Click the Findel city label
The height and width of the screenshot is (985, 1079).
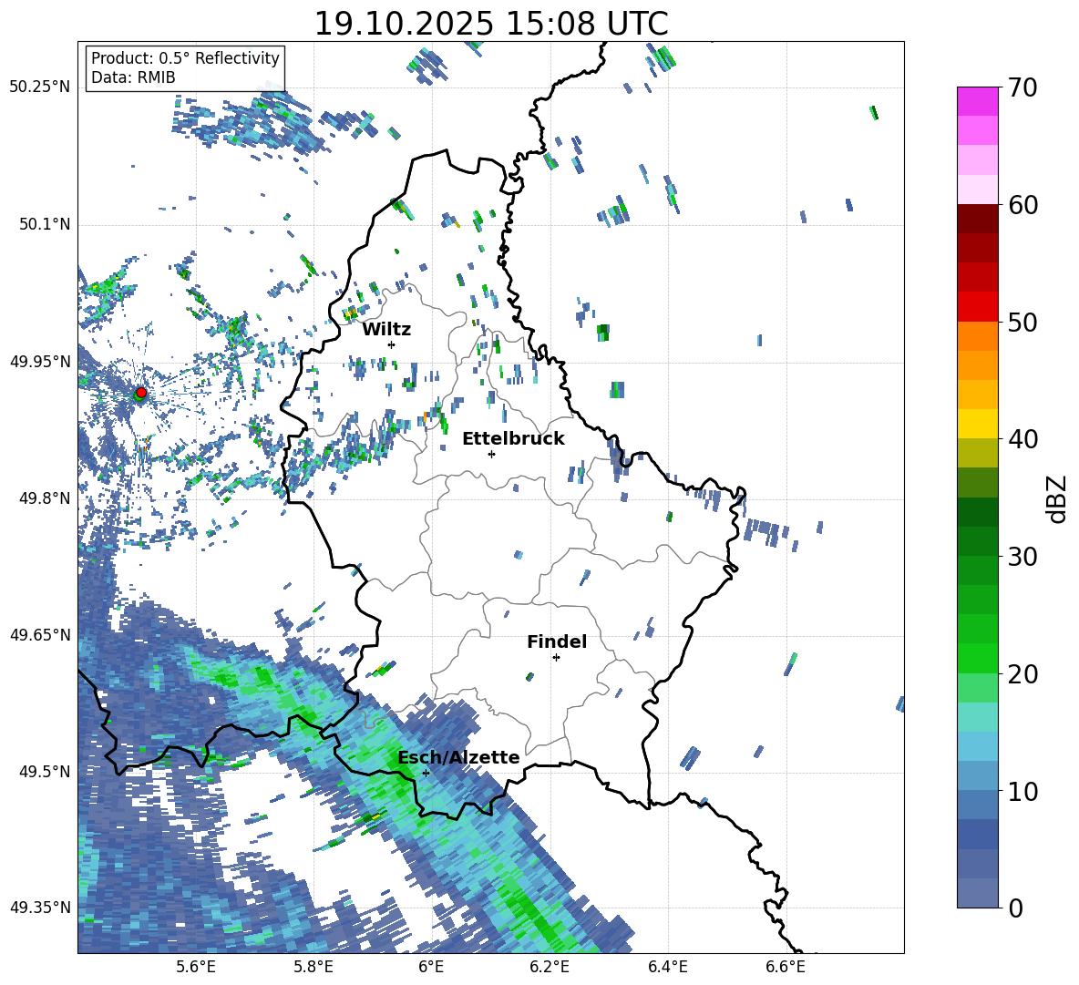[x=557, y=641]
